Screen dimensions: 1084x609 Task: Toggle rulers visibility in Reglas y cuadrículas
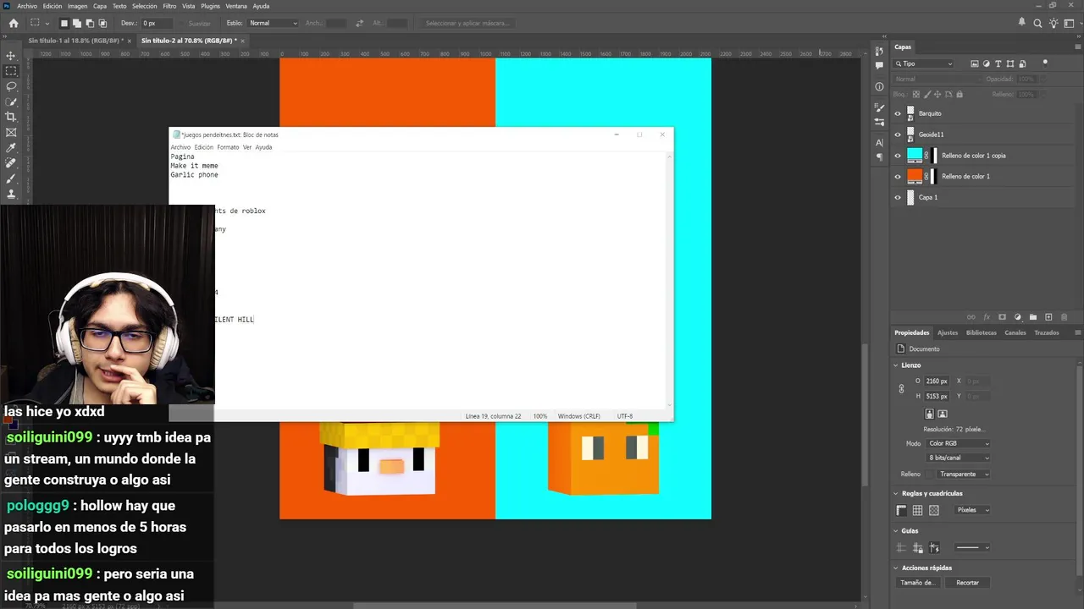tap(901, 510)
